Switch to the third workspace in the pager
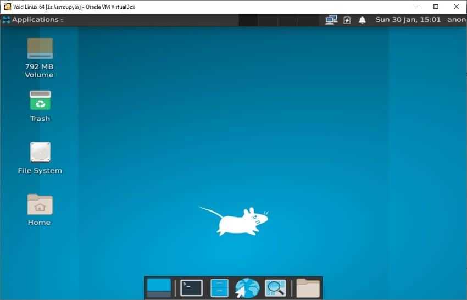This screenshot has height=300, width=467. coord(287,20)
